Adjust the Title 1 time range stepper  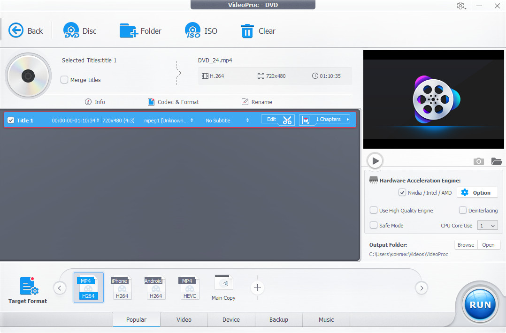(x=98, y=120)
